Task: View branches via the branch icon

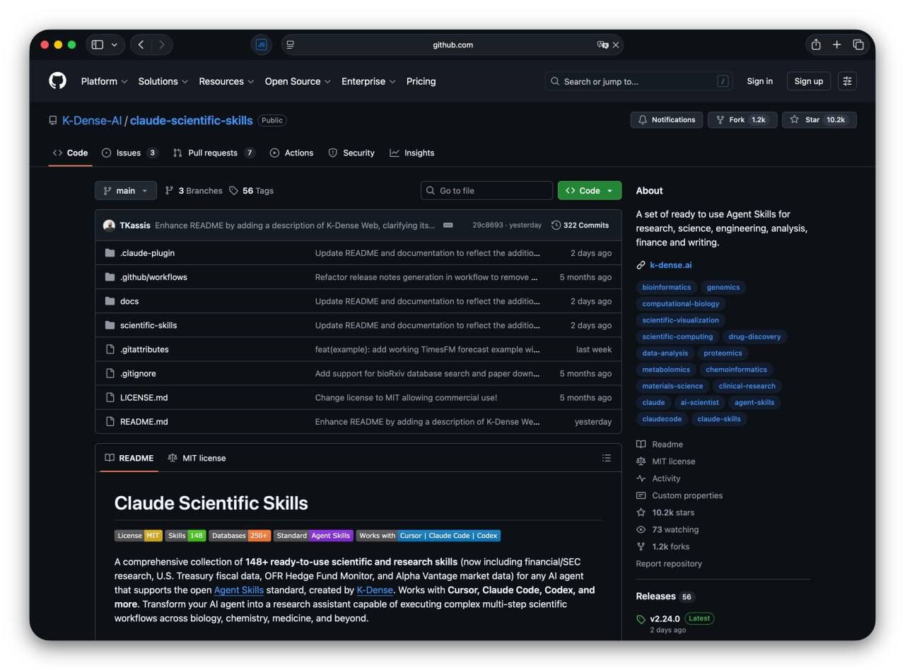Action: (x=170, y=190)
